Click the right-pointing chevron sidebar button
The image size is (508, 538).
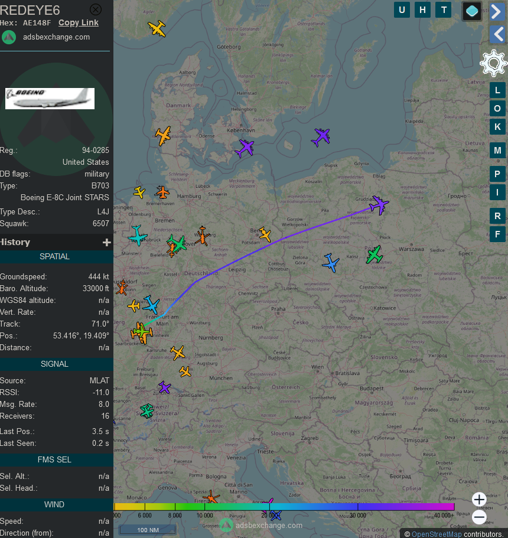pos(497,11)
